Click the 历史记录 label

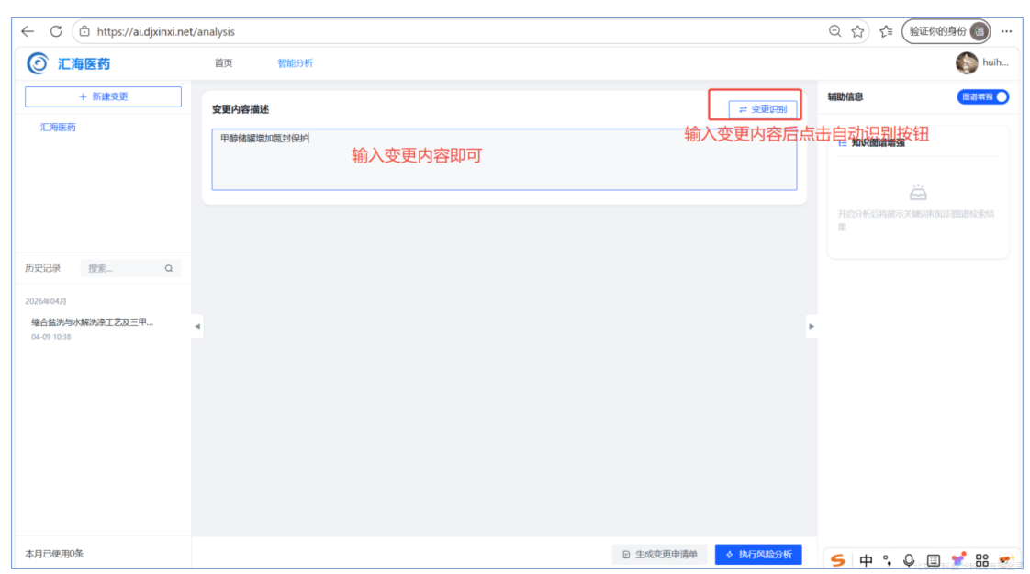43,268
